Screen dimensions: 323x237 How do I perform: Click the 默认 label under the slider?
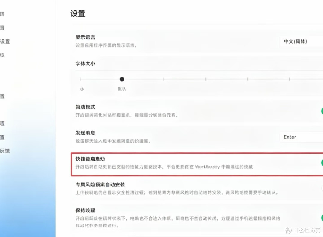[122, 89]
